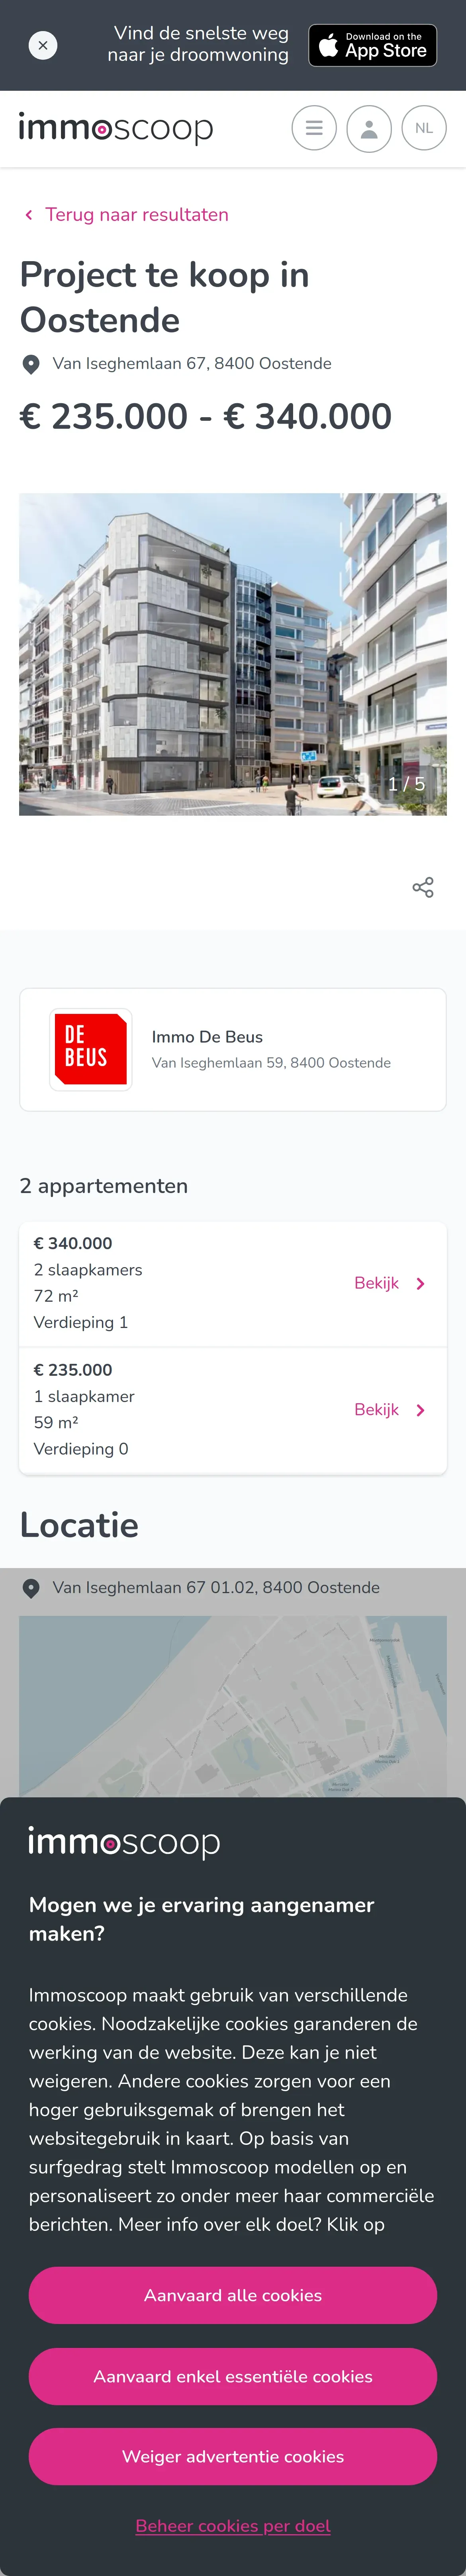Click the immoscoop logo in header
This screenshot has height=2576, width=466.
pos(116,128)
